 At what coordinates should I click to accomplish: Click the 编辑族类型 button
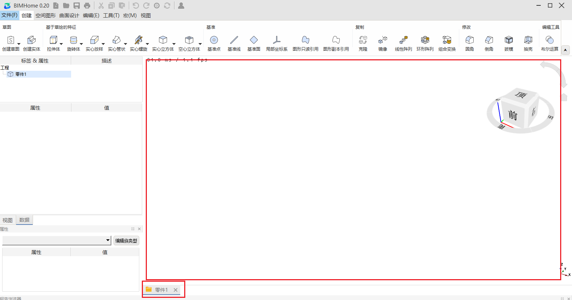[x=126, y=241]
